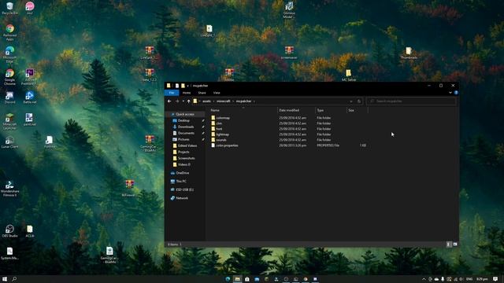Open recent locations dropdown next to forward arrow
Image resolution: width=504 pixels, height=283 pixels.
coord(183,101)
